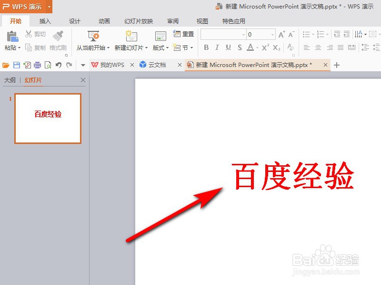The height and width of the screenshot is (285, 381).
Task: Click the text direction icon
Action: pyautogui.click(x=359, y=34)
